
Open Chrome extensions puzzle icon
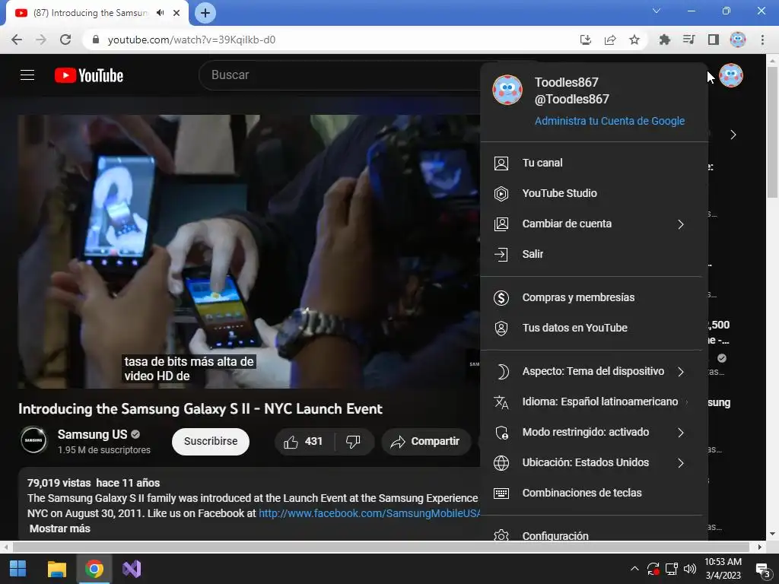664,40
